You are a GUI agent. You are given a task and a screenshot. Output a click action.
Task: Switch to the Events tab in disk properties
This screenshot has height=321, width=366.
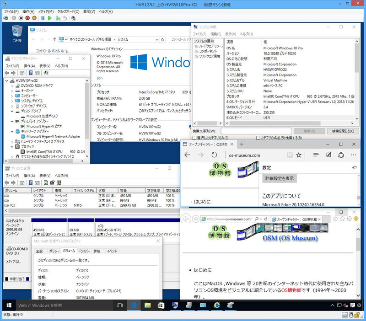coord(112,251)
